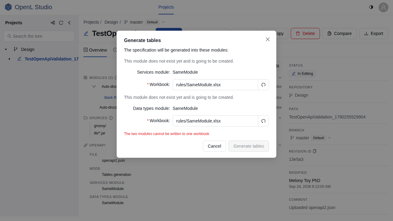Click the Generate tables button

coord(249,146)
